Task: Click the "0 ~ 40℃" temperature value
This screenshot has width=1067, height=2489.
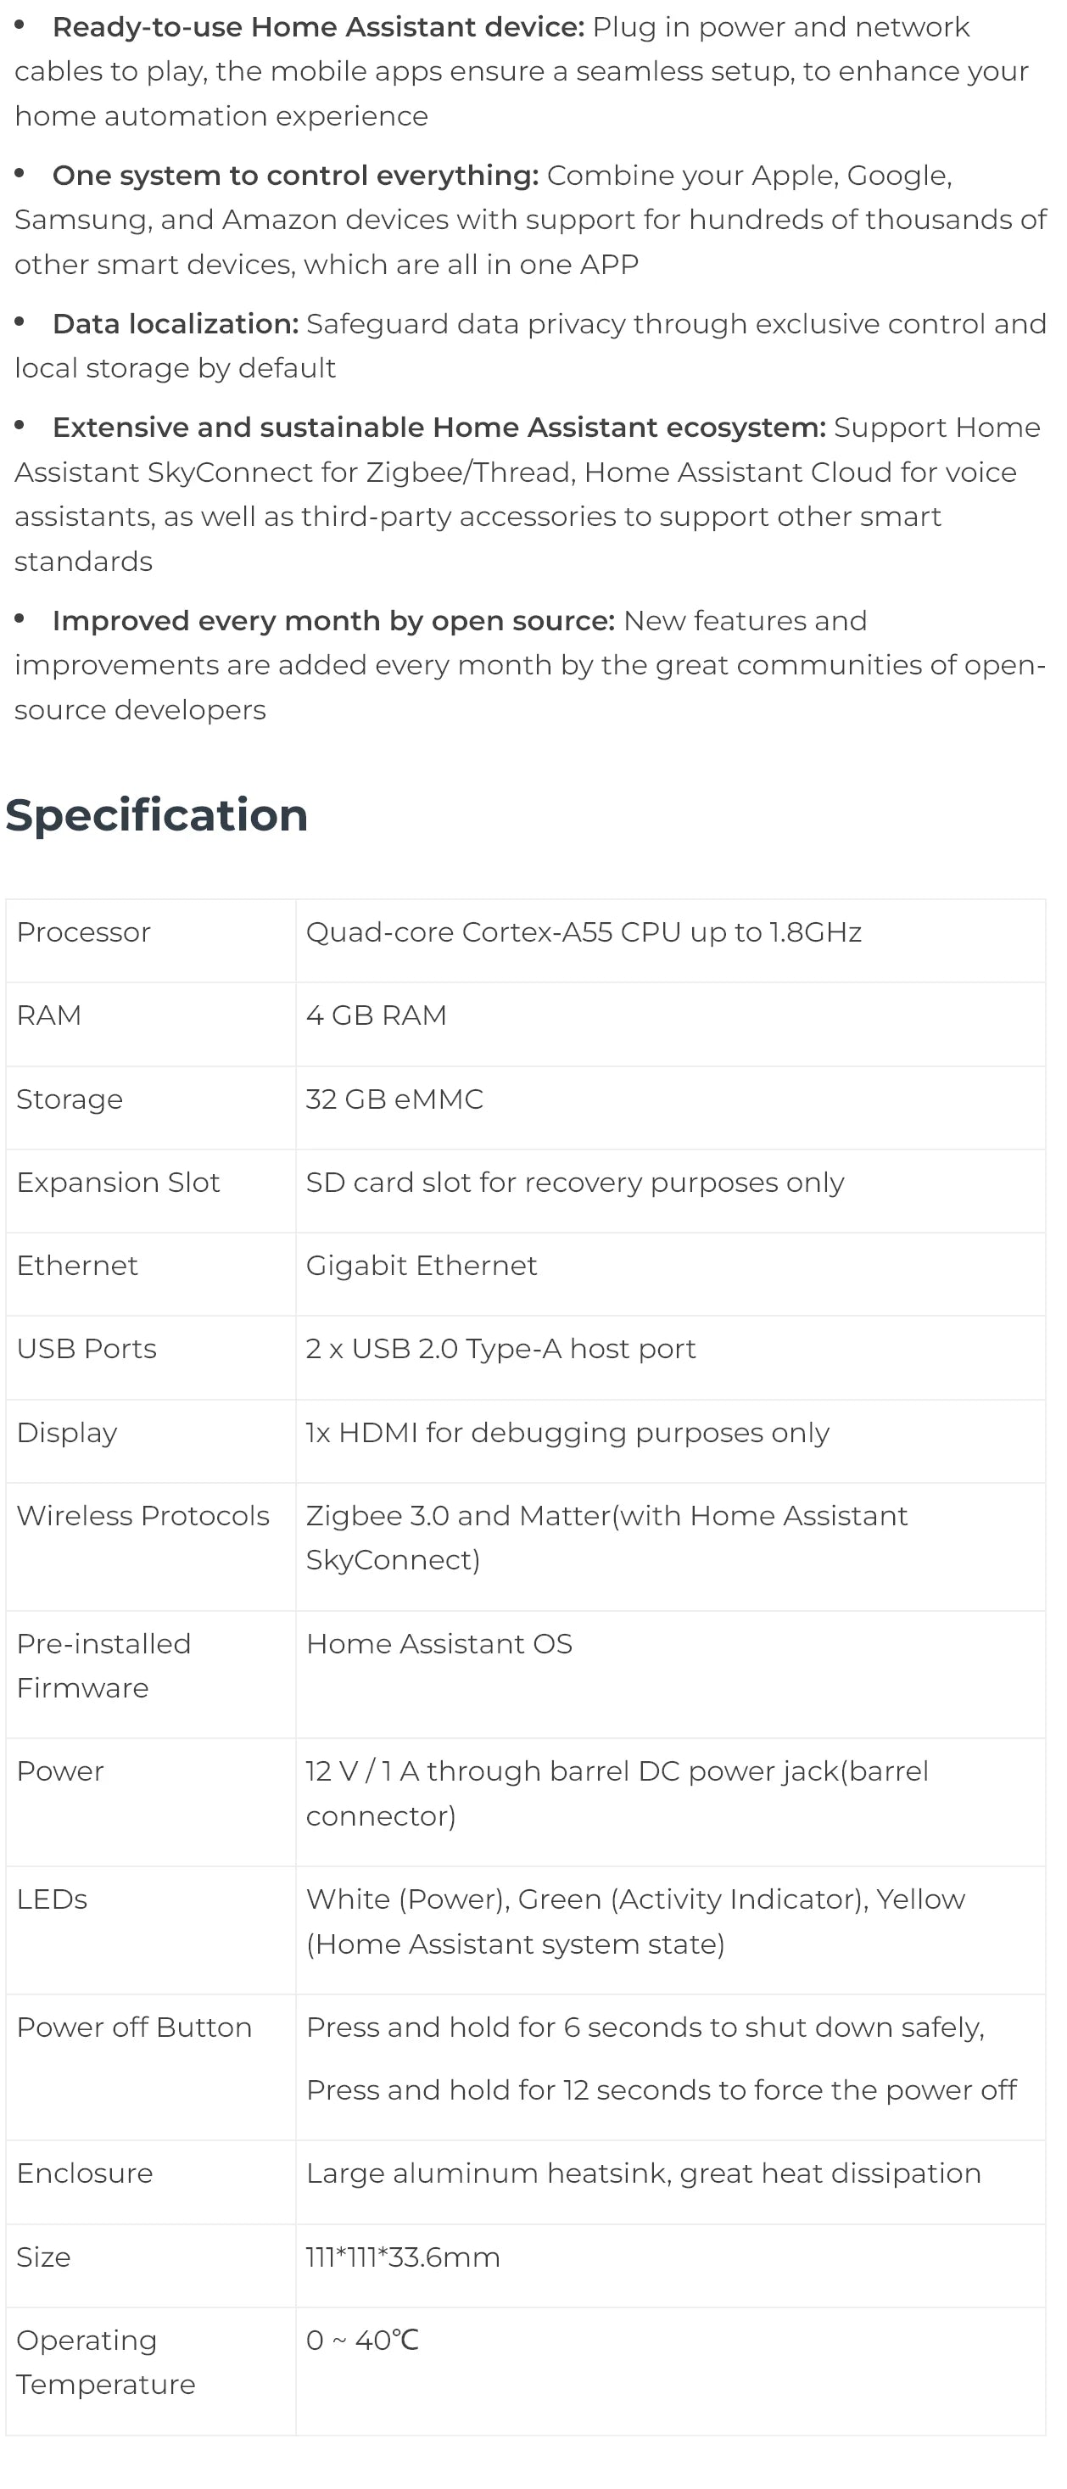Action: click(x=362, y=2341)
